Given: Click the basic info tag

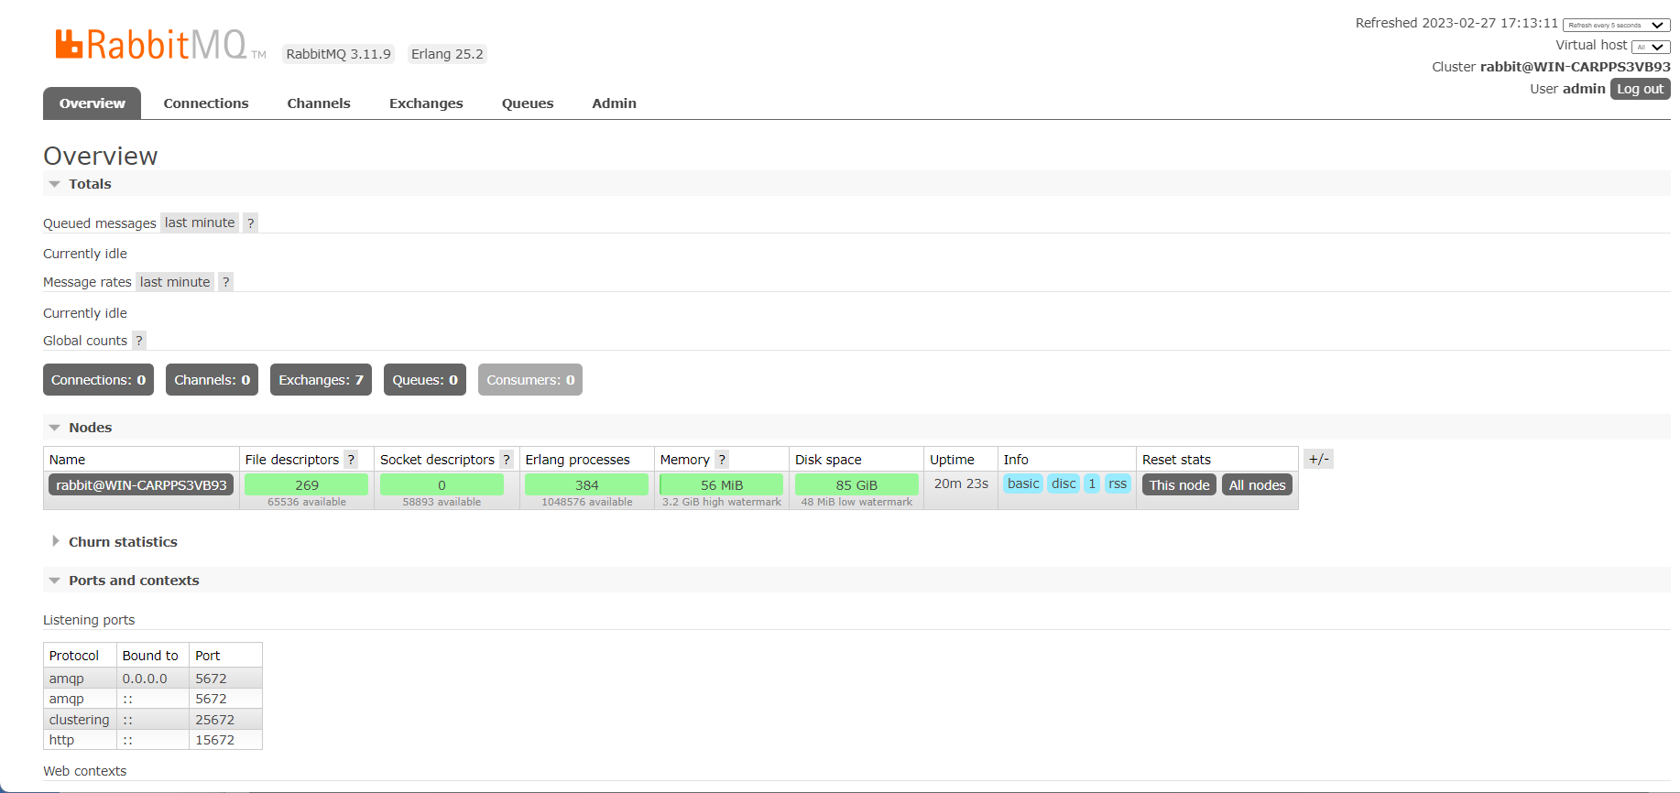Looking at the screenshot, I should (x=1023, y=483).
